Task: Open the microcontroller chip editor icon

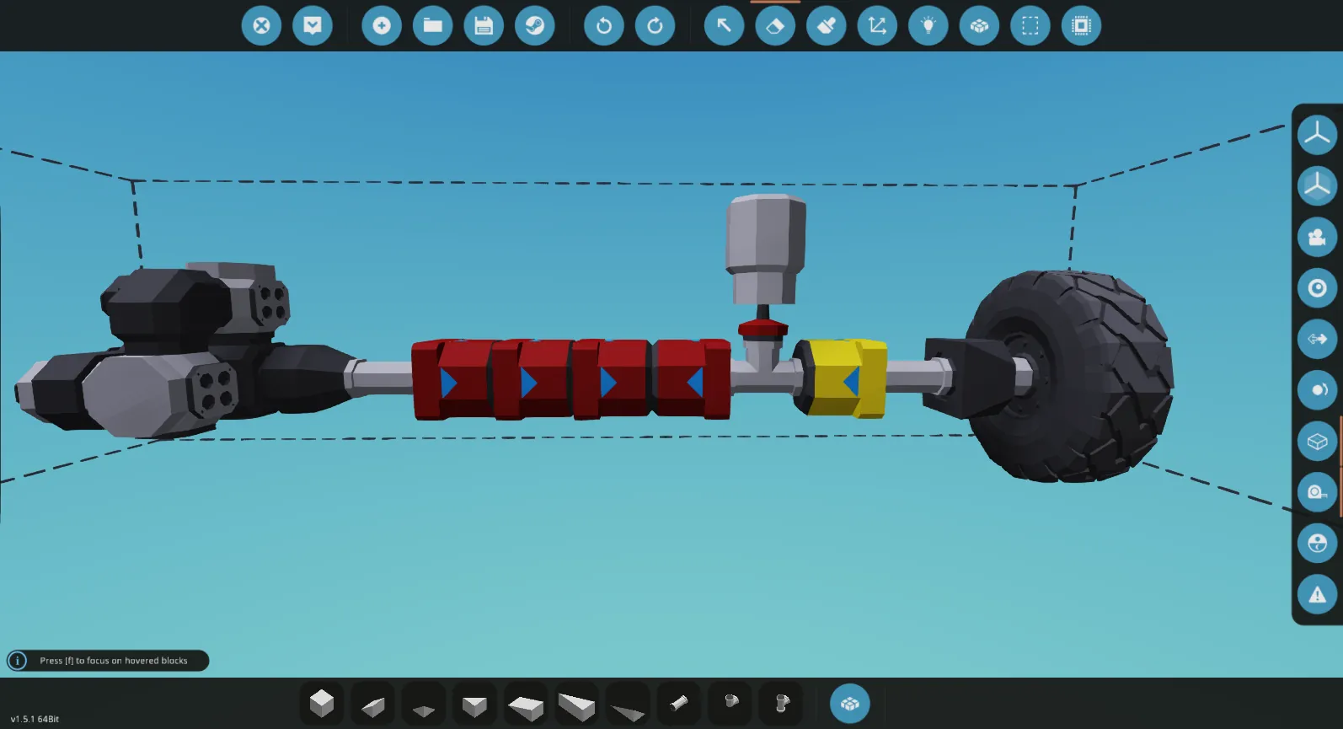Action: click(1081, 25)
